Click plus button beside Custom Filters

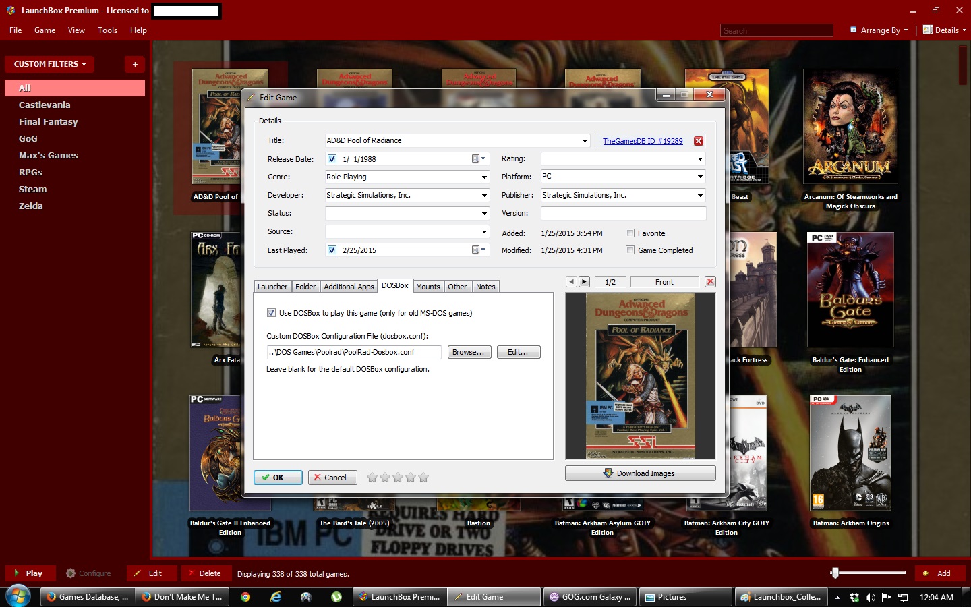pos(135,64)
